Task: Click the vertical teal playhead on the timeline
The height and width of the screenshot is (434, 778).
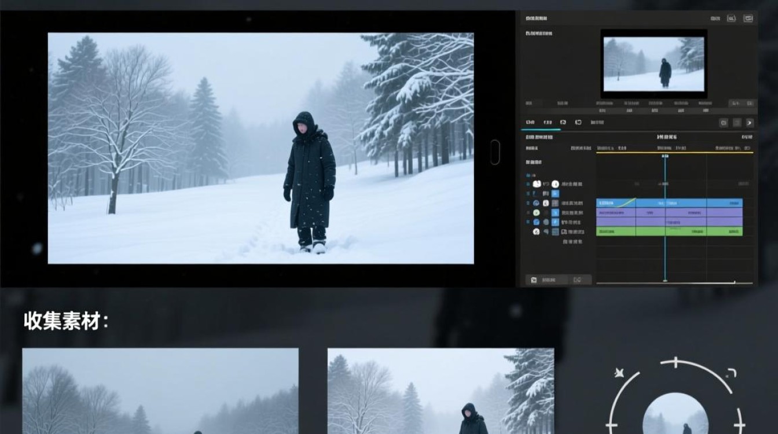Action: [x=665, y=218]
